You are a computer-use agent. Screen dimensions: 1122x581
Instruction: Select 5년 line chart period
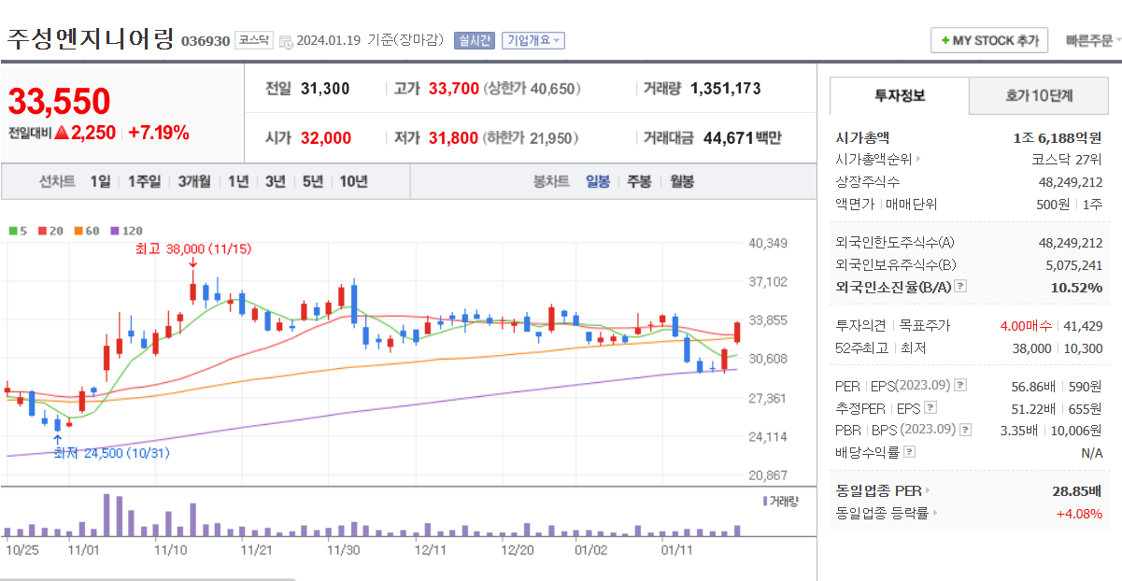[312, 181]
